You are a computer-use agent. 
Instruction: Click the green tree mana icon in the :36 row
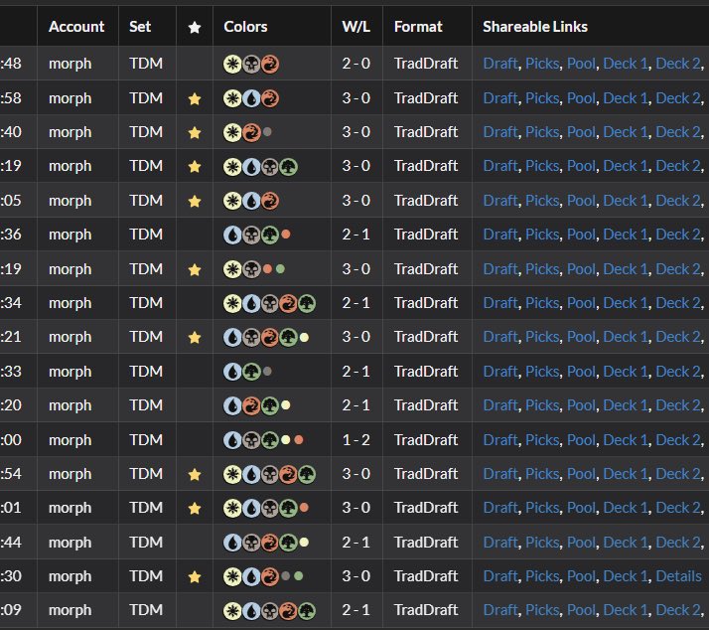pos(270,235)
